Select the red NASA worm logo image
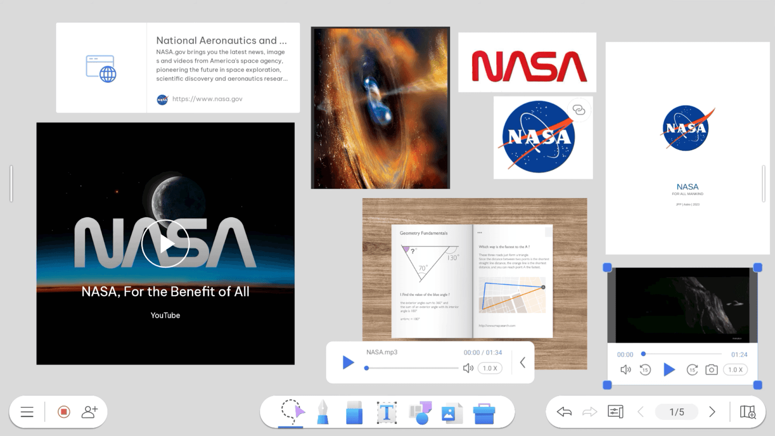Image resolution: width=775 pixels, height=436 pixels. click(527, 62)
